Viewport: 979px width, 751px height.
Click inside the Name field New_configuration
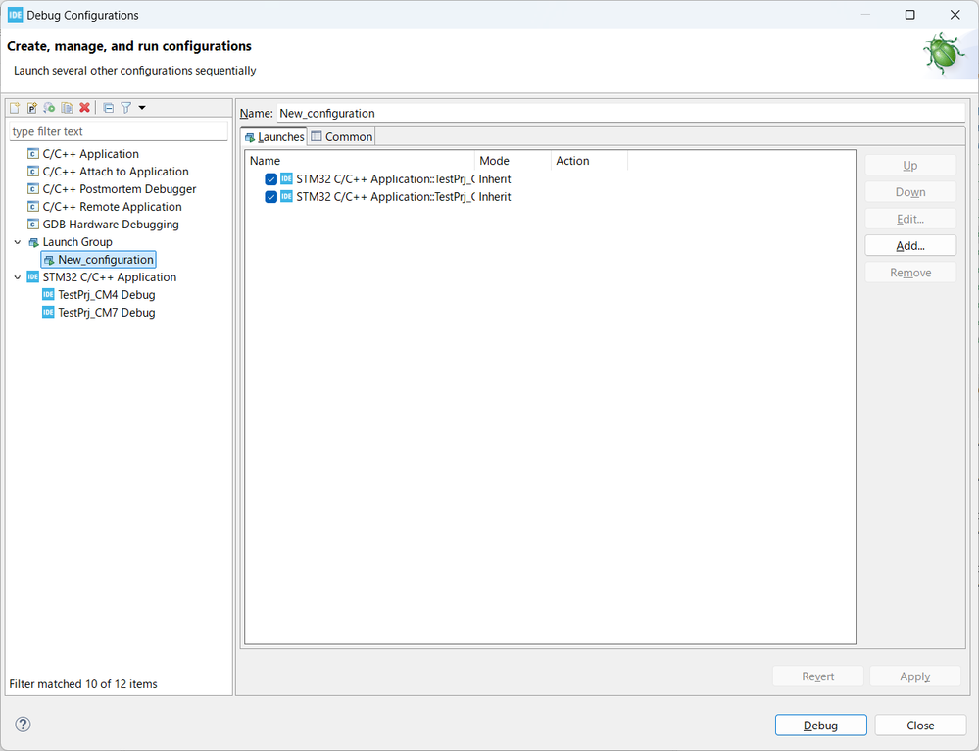click(620, 113)
